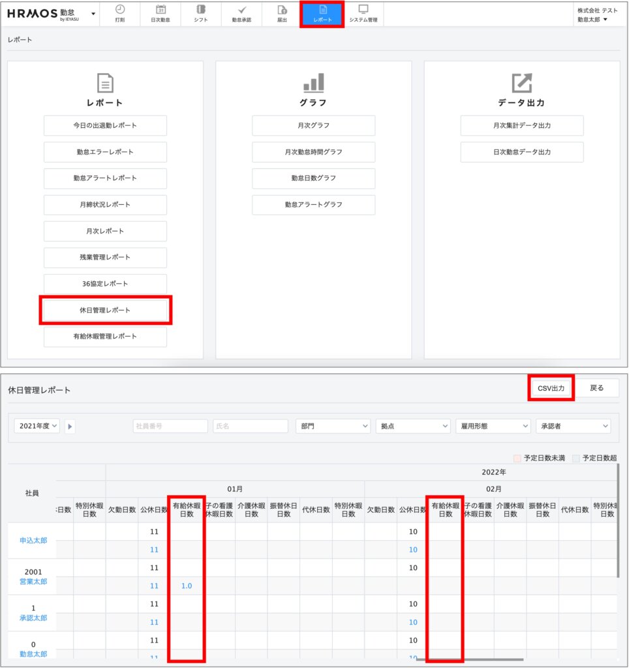629x668 pixels.
Task: Open the シフト notebook icon
Action: pos(200,10)
